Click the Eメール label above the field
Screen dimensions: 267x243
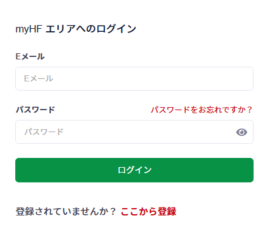pyautogui.click(x=30, y=56)
